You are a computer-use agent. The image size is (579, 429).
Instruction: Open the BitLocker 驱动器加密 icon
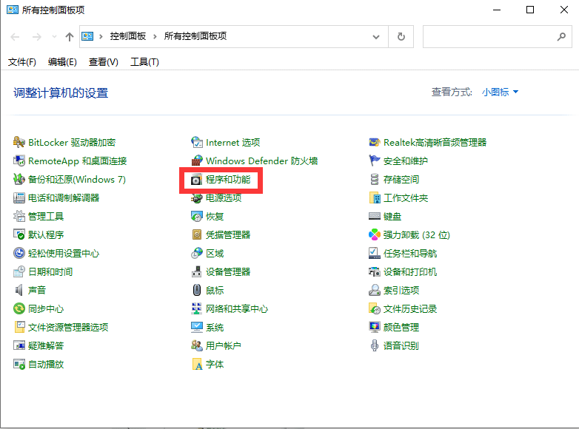click(x=19, y=142)
